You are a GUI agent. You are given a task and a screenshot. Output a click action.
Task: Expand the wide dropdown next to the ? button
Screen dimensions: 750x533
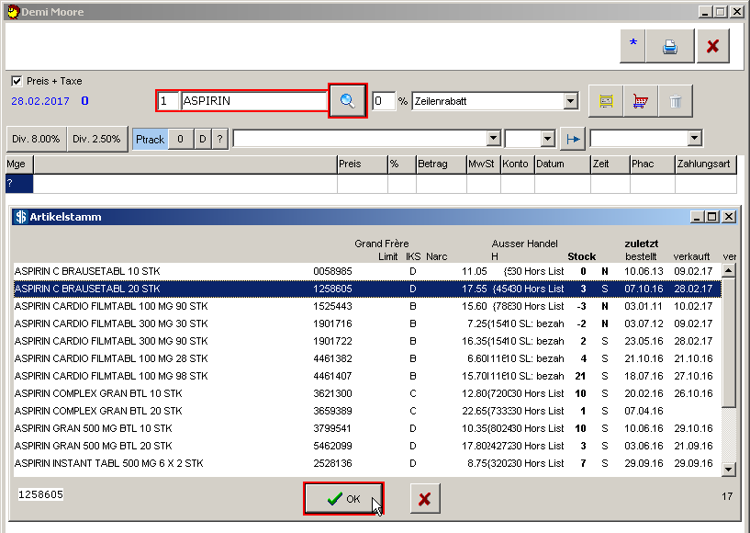coord(493,139)
